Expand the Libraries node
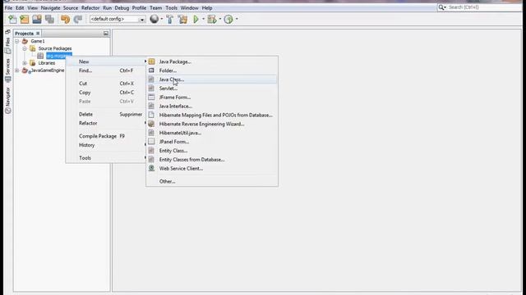 [x=25, y=63]
